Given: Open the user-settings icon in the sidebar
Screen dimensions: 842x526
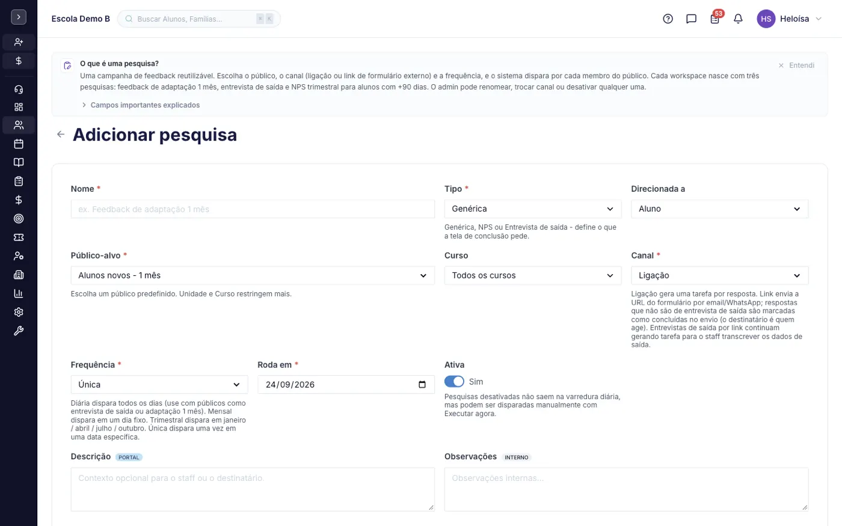Looking at the screenshot, I should coord(19,256).
